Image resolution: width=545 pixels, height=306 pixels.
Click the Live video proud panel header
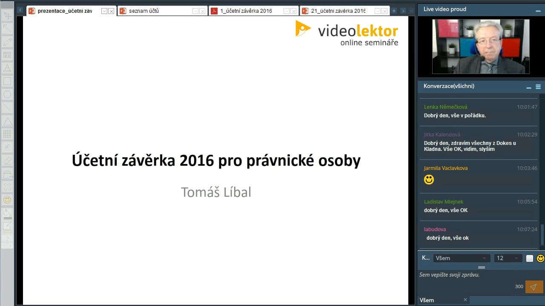point(481,9)
